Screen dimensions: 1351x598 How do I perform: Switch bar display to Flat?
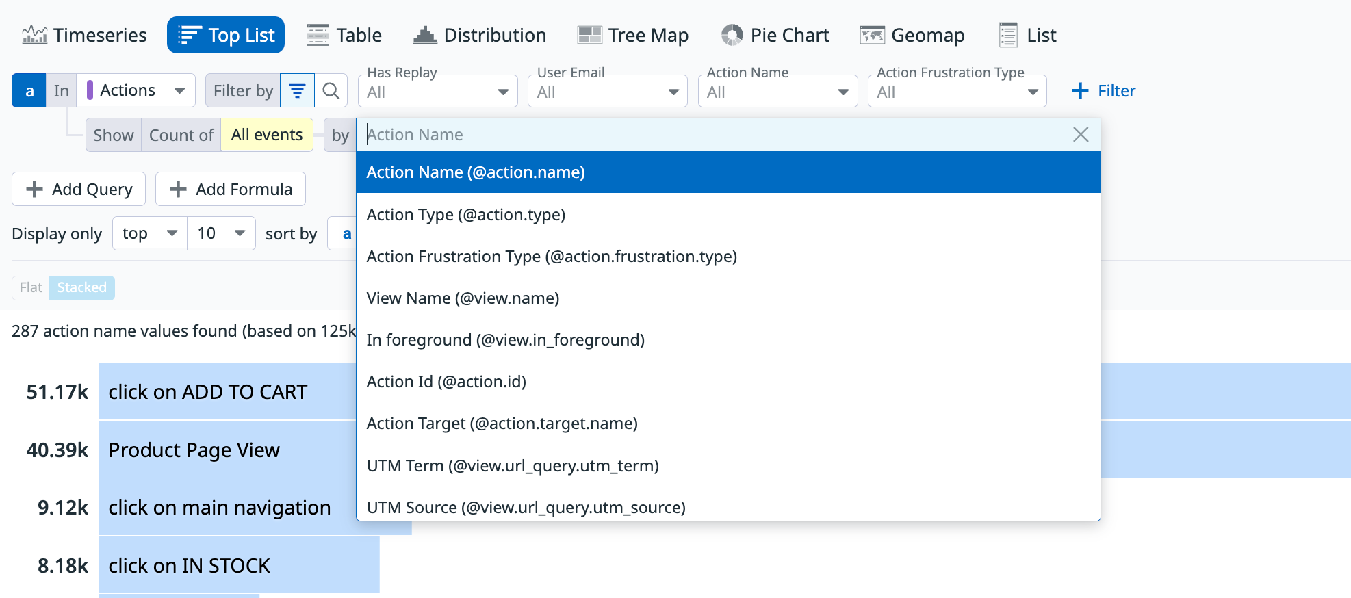point(31,287)
